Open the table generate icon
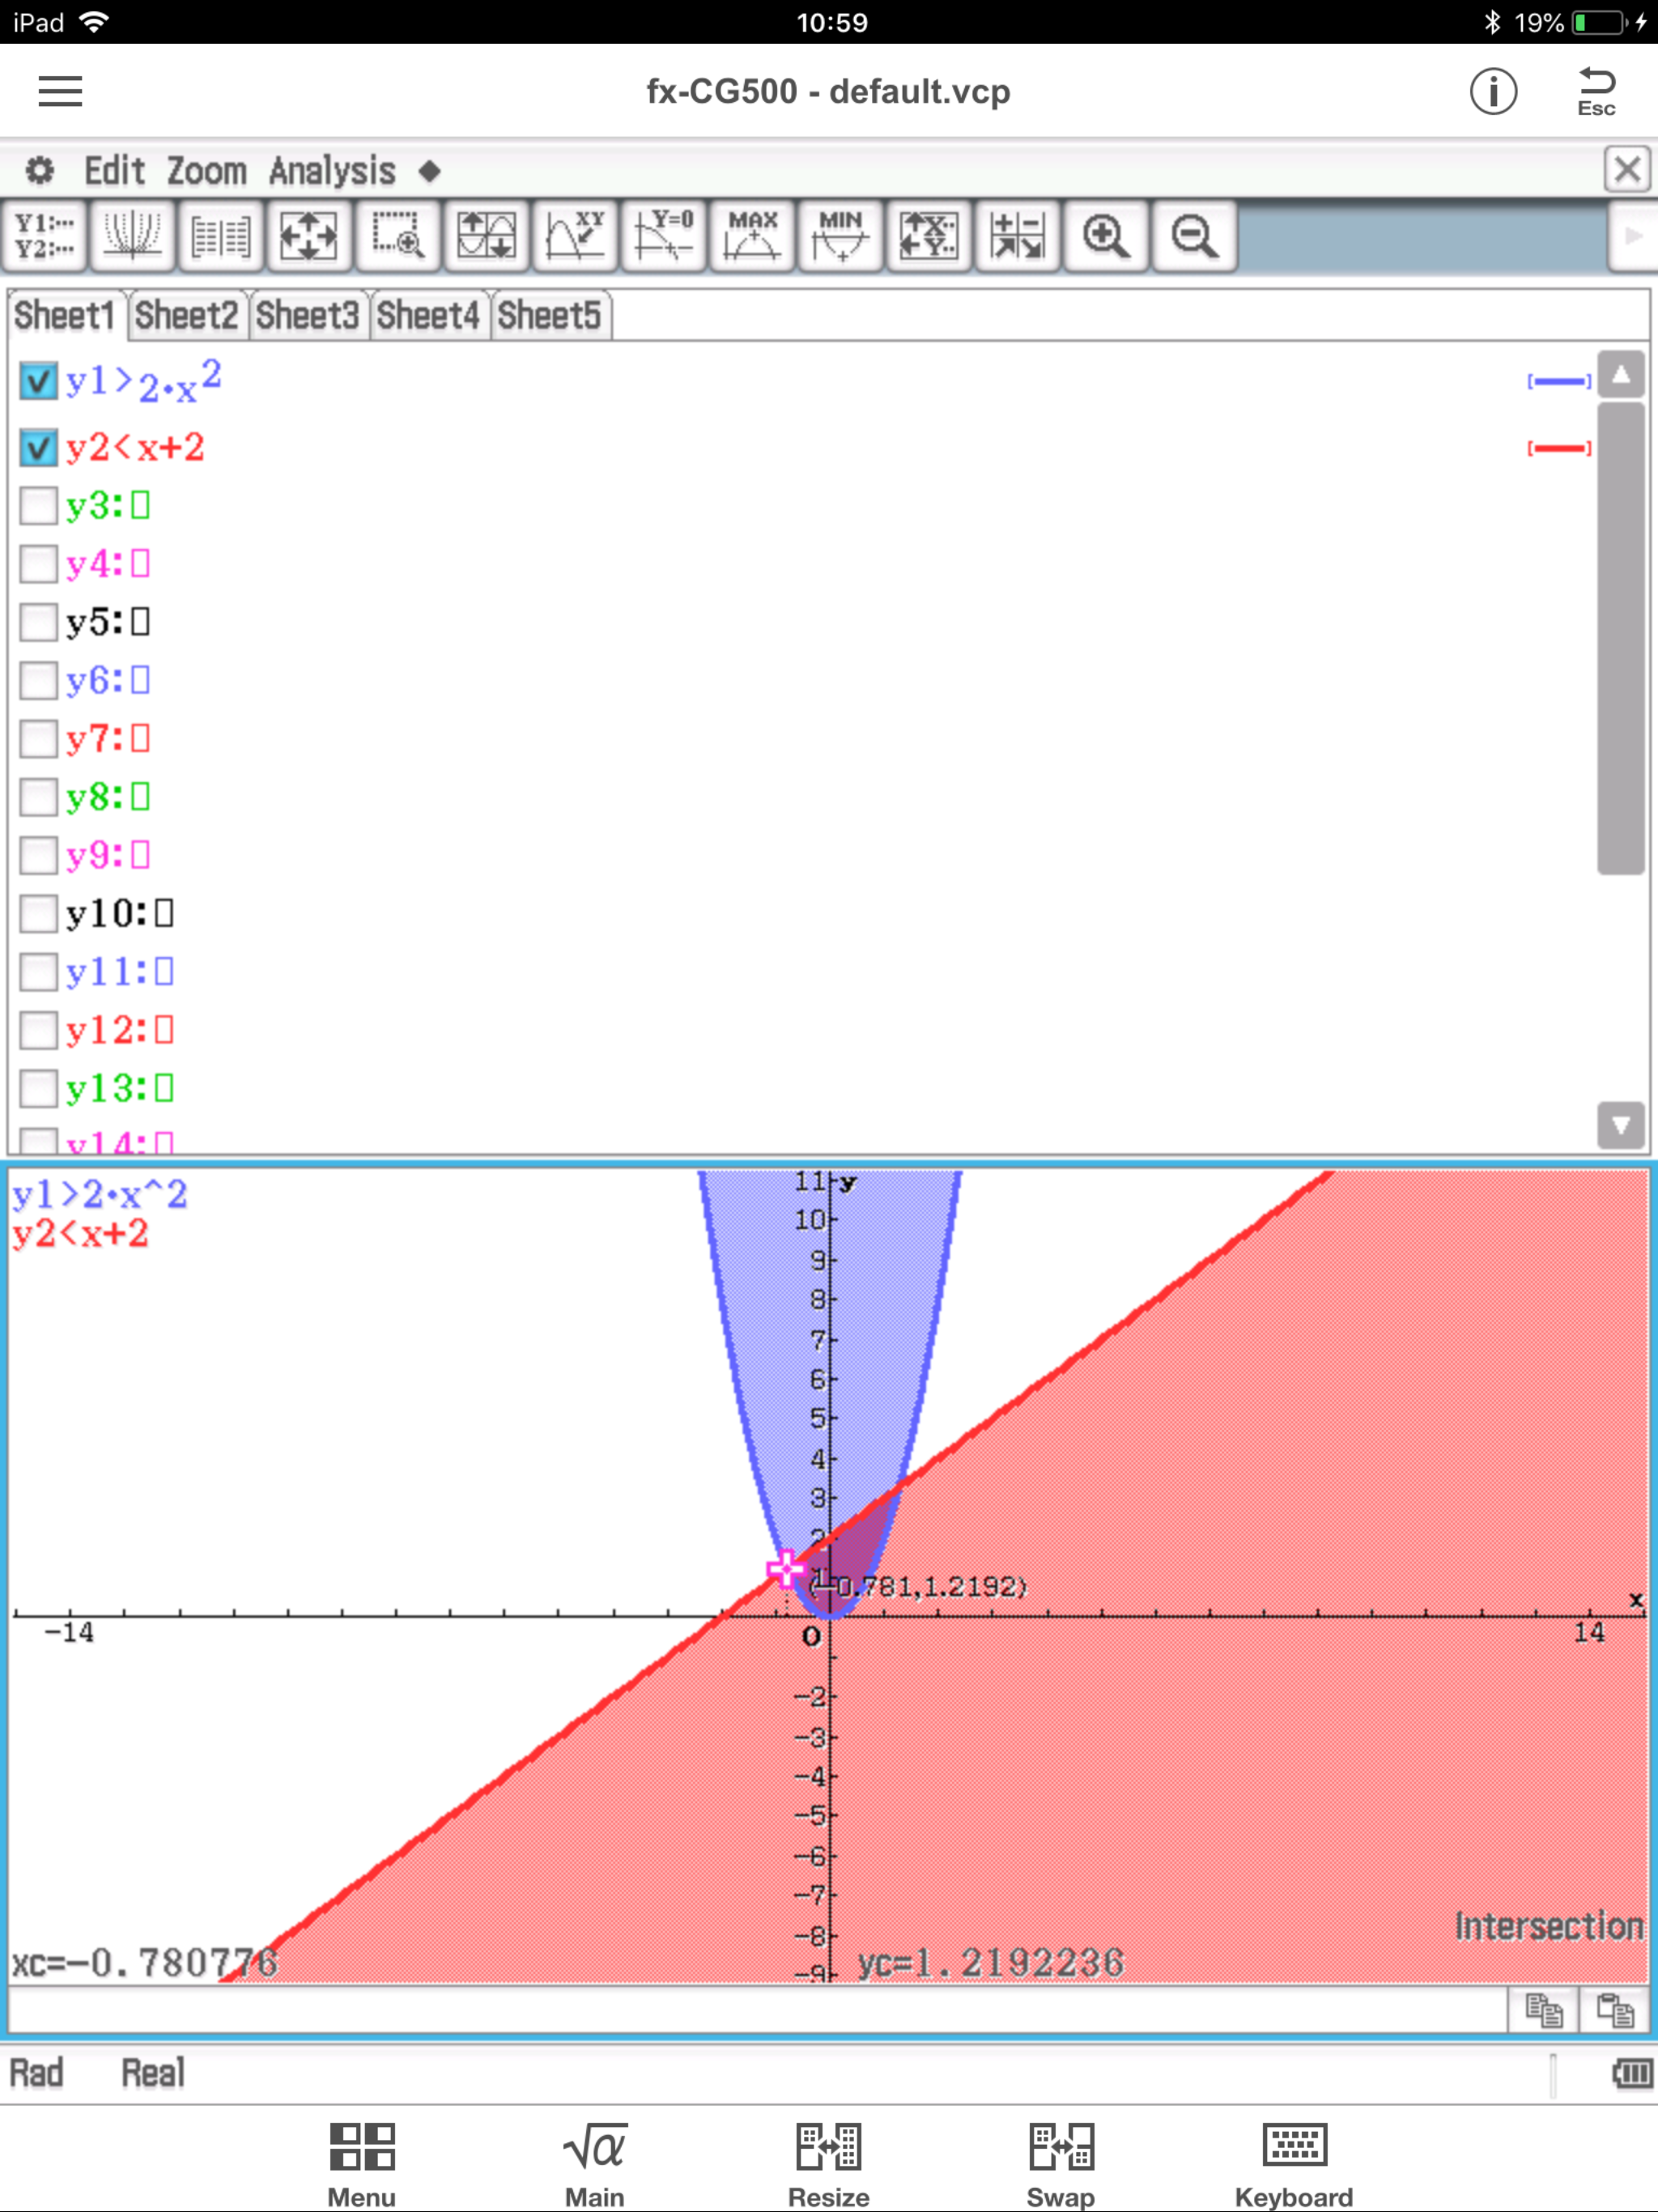The height and width of the screenshot is (2212, 1658). click(x=220, y=236)
